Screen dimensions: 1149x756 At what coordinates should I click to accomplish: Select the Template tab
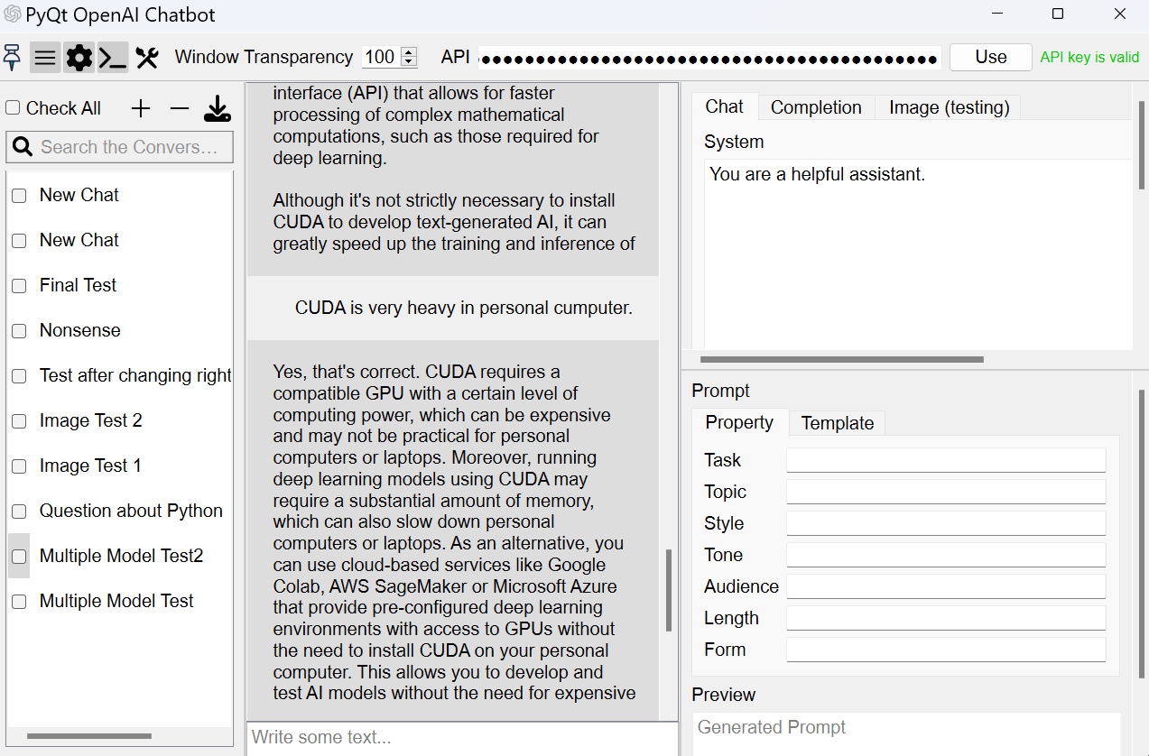coord(838,423)
